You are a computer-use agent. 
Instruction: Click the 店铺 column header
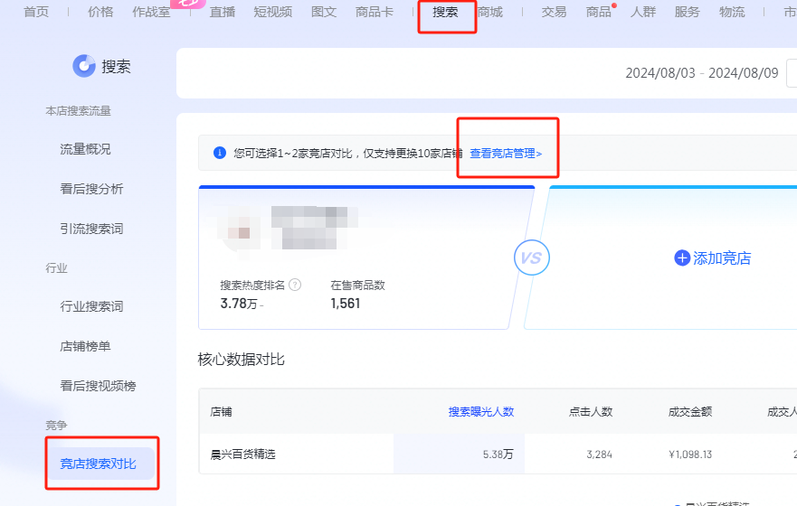click(x=221, y=412)
